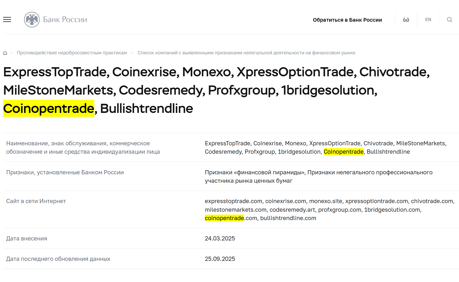Click the "Банк России" wordmark text
This screenshot has width=459, height=282.
[x=65, y=20]
